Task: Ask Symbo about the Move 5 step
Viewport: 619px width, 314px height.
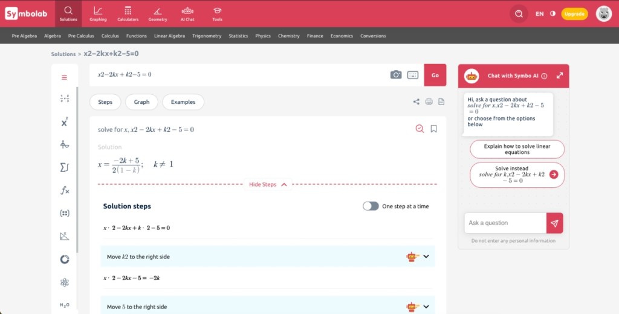Action: point(412,307)
